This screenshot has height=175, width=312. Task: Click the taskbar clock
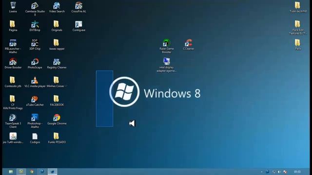(x=297, y=172)
